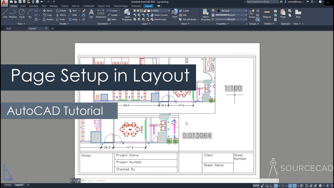Viewport: 334px width, 188px height.
Task: Switch to the Model tab
Action: pos(8,185)
